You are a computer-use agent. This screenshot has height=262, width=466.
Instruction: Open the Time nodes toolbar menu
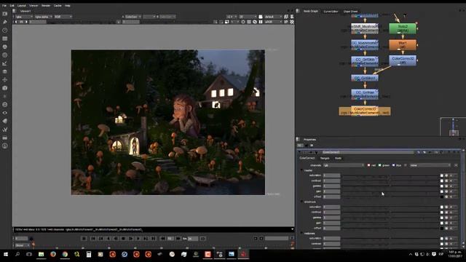coord(5,31)
